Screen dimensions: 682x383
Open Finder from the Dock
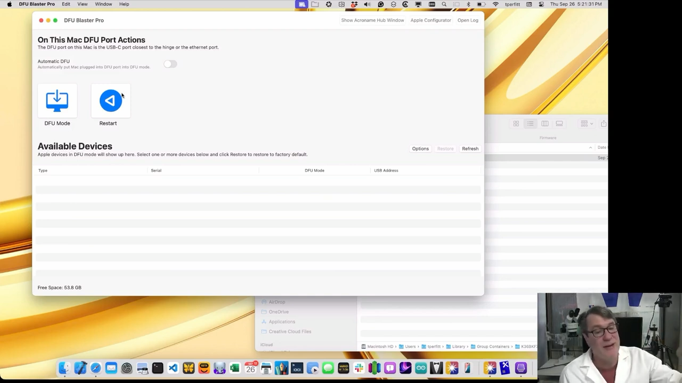(x=64, y=368)
